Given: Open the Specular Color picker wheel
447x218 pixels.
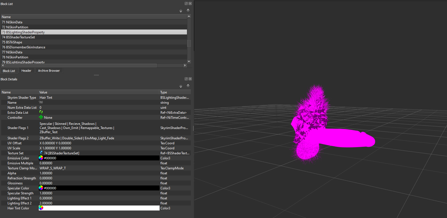Looking at the screenshot, I should 41,188.
